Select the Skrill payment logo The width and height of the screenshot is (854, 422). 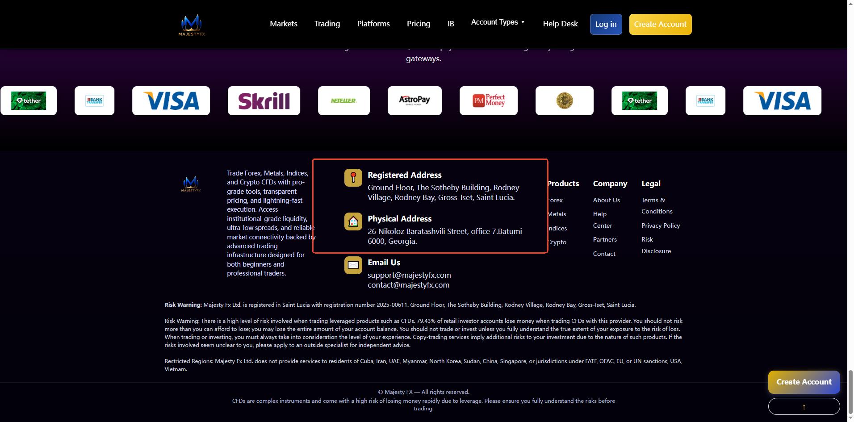pos(264,100)
